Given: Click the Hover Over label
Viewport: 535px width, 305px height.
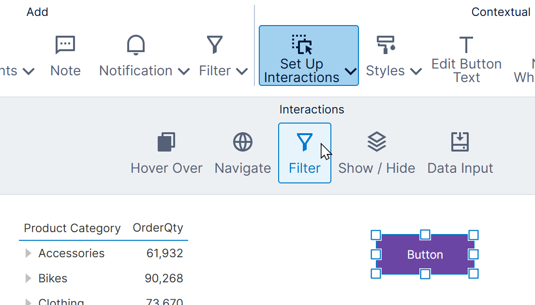Looking at the screenshot, I should coord(166,168).
